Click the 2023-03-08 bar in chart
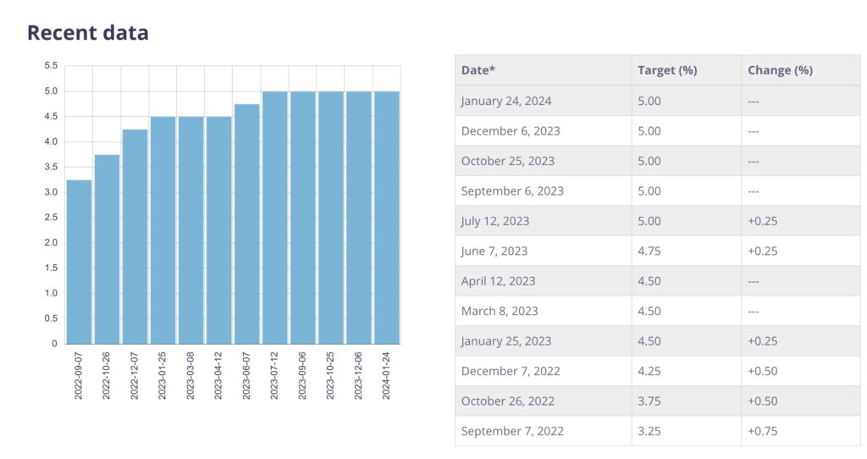 [x=191, y=230]
